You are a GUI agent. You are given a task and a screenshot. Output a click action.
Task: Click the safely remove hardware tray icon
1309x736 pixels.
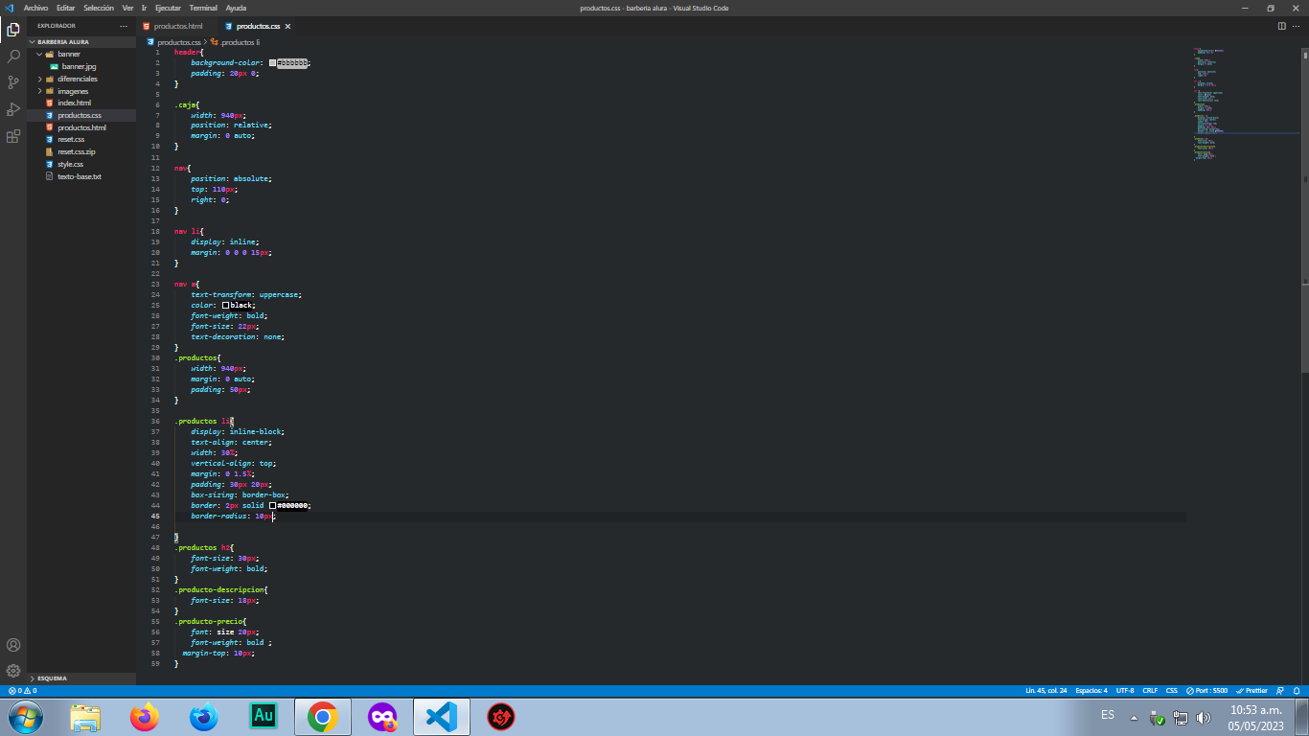click(1158, 717)
